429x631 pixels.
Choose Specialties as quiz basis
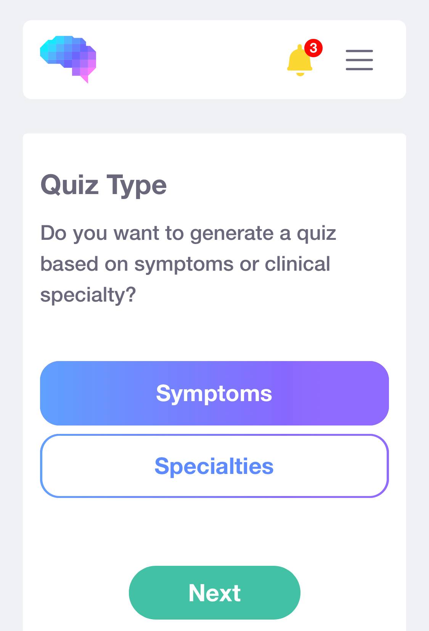click(x=214, y=466)
